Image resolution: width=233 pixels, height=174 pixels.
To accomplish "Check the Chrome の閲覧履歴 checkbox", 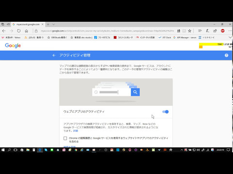I will coord(65,138).
